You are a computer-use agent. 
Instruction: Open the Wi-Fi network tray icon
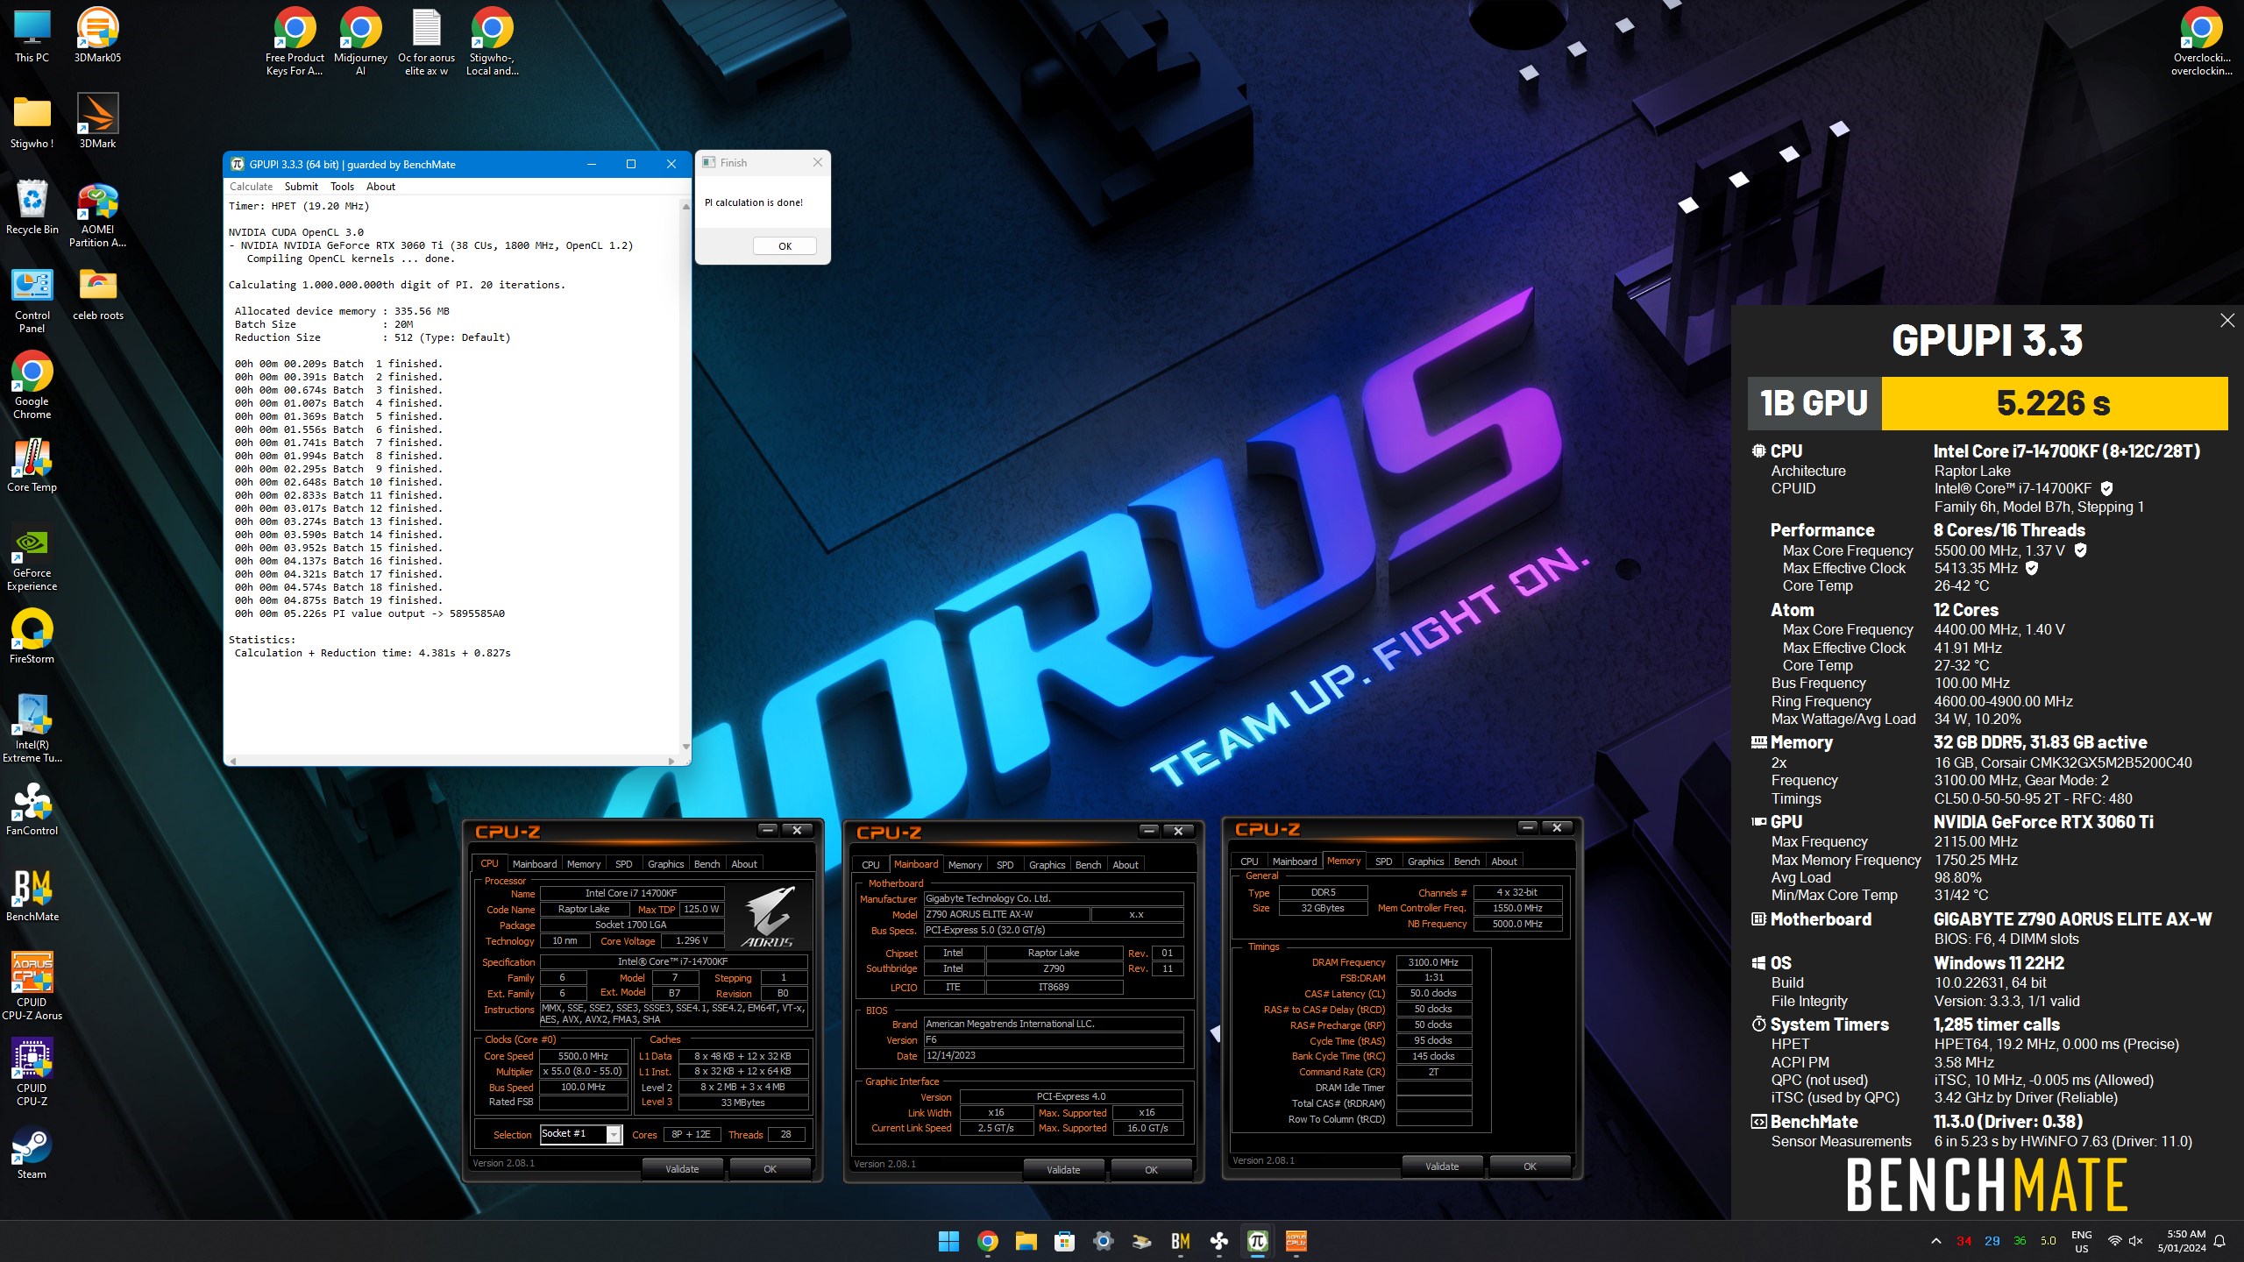click(x=2114, y=1241)
